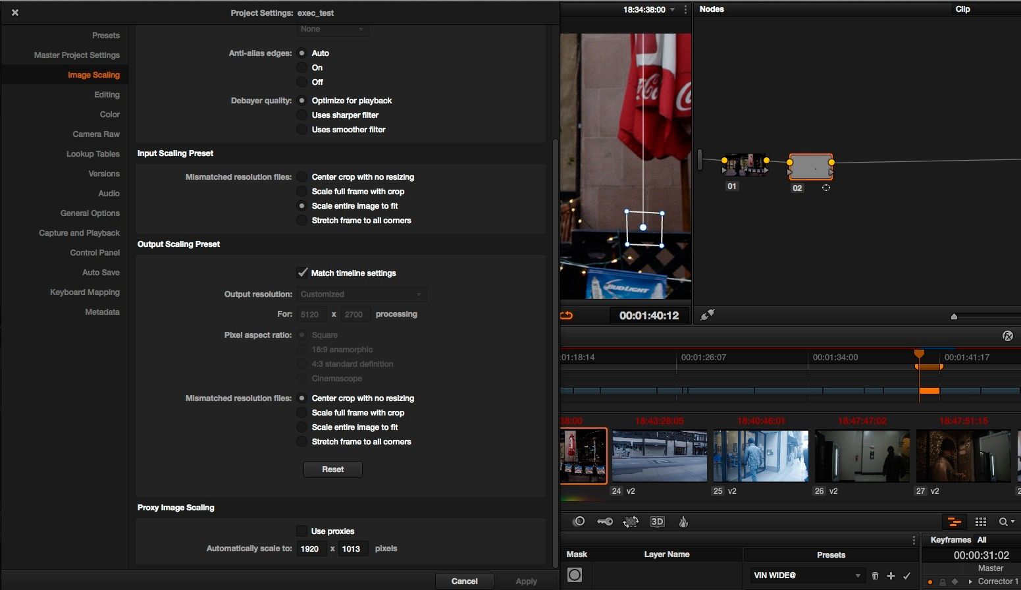Open the viewer timecode dropdown arrow

[x=672, y=10]
